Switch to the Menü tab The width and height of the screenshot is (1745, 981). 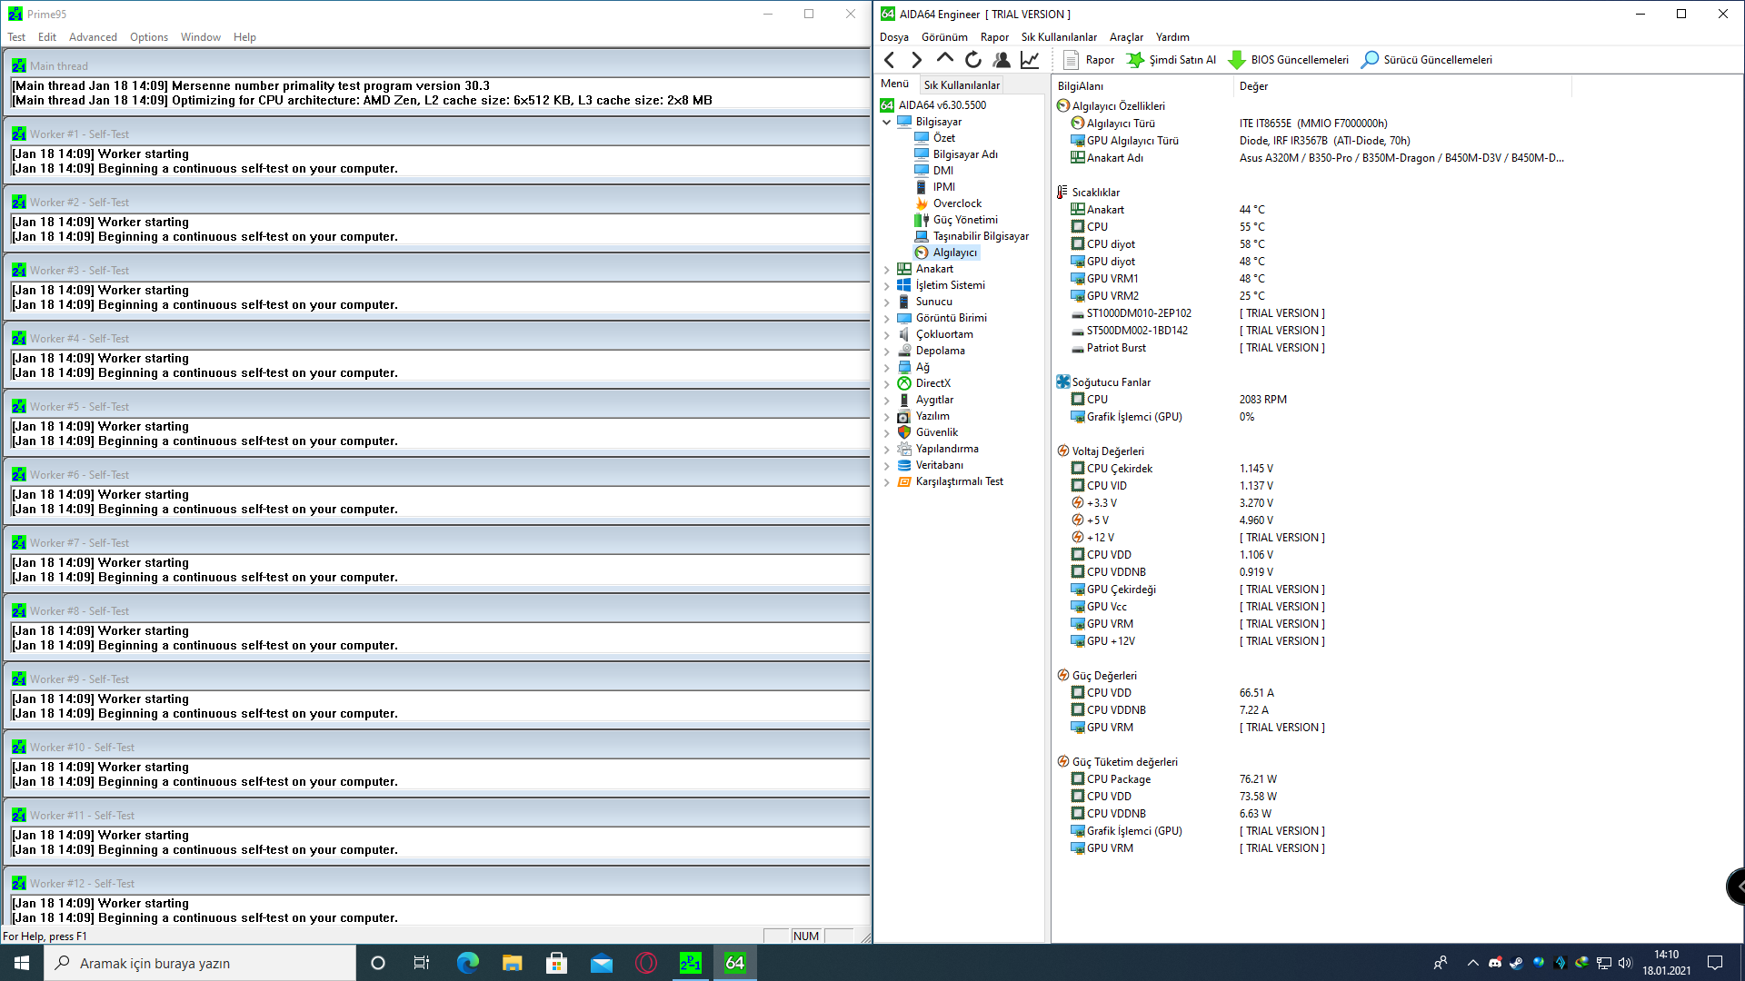coord(894,84)
